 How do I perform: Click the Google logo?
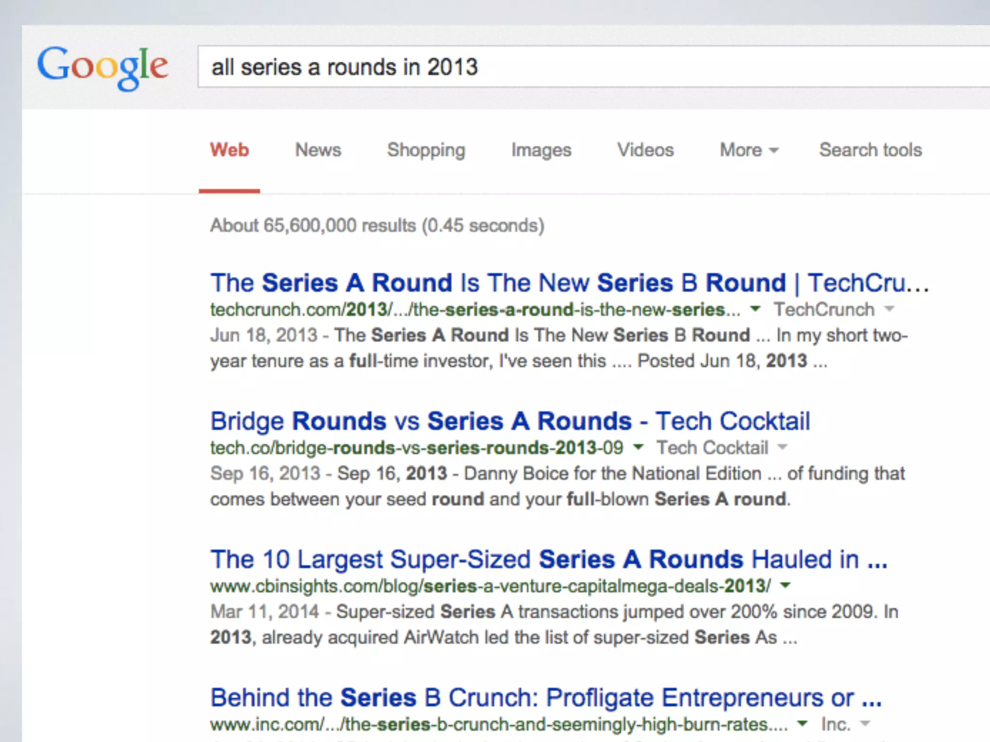[102, 67]
